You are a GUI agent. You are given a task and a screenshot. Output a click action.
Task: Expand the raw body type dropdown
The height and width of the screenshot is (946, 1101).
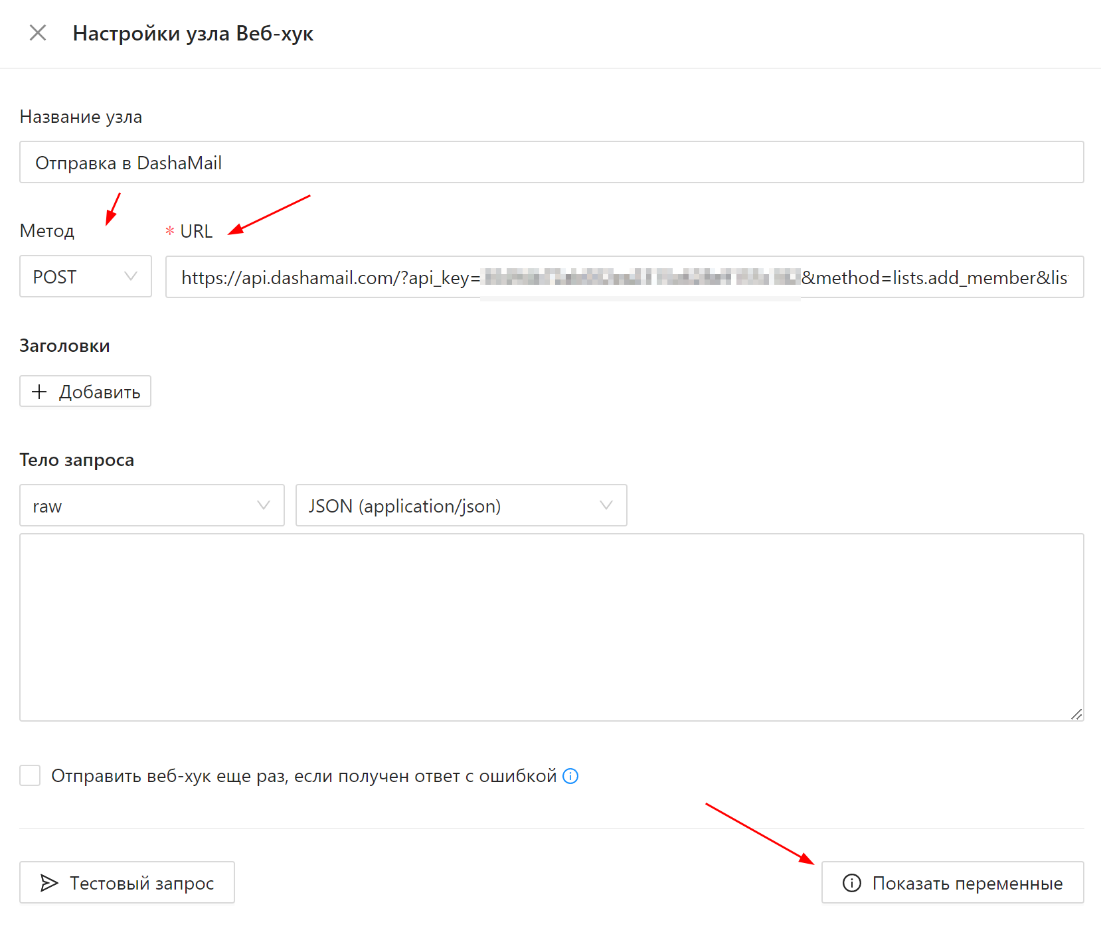tap(151, 506)
